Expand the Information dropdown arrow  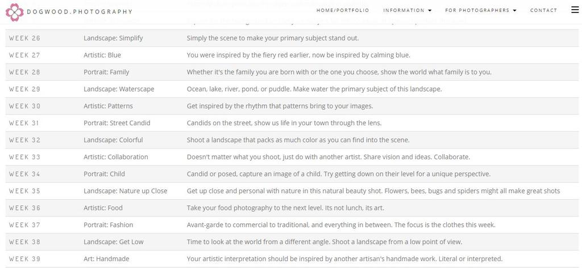pyautogui.click(x=430, y=10)
